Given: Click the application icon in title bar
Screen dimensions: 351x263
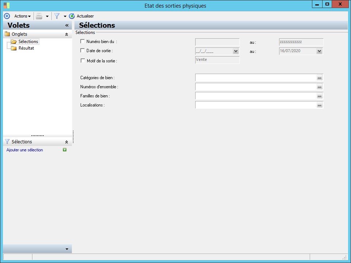Looking at the screenshot, I should pyautogui.click(x=7, y=5).
